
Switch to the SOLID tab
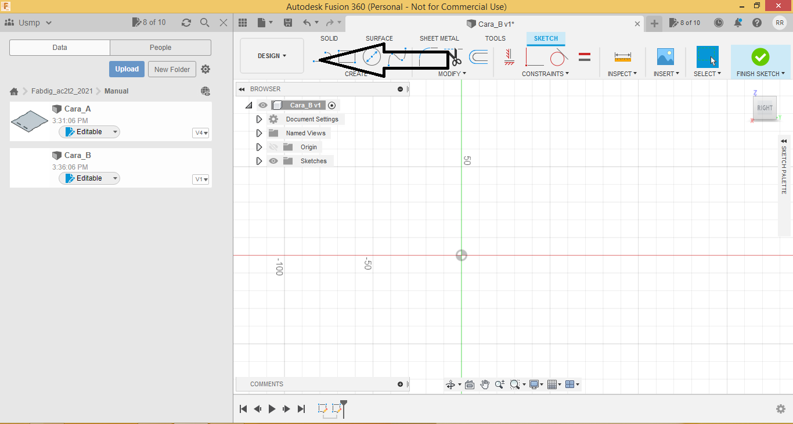click(x=329, y=38)
